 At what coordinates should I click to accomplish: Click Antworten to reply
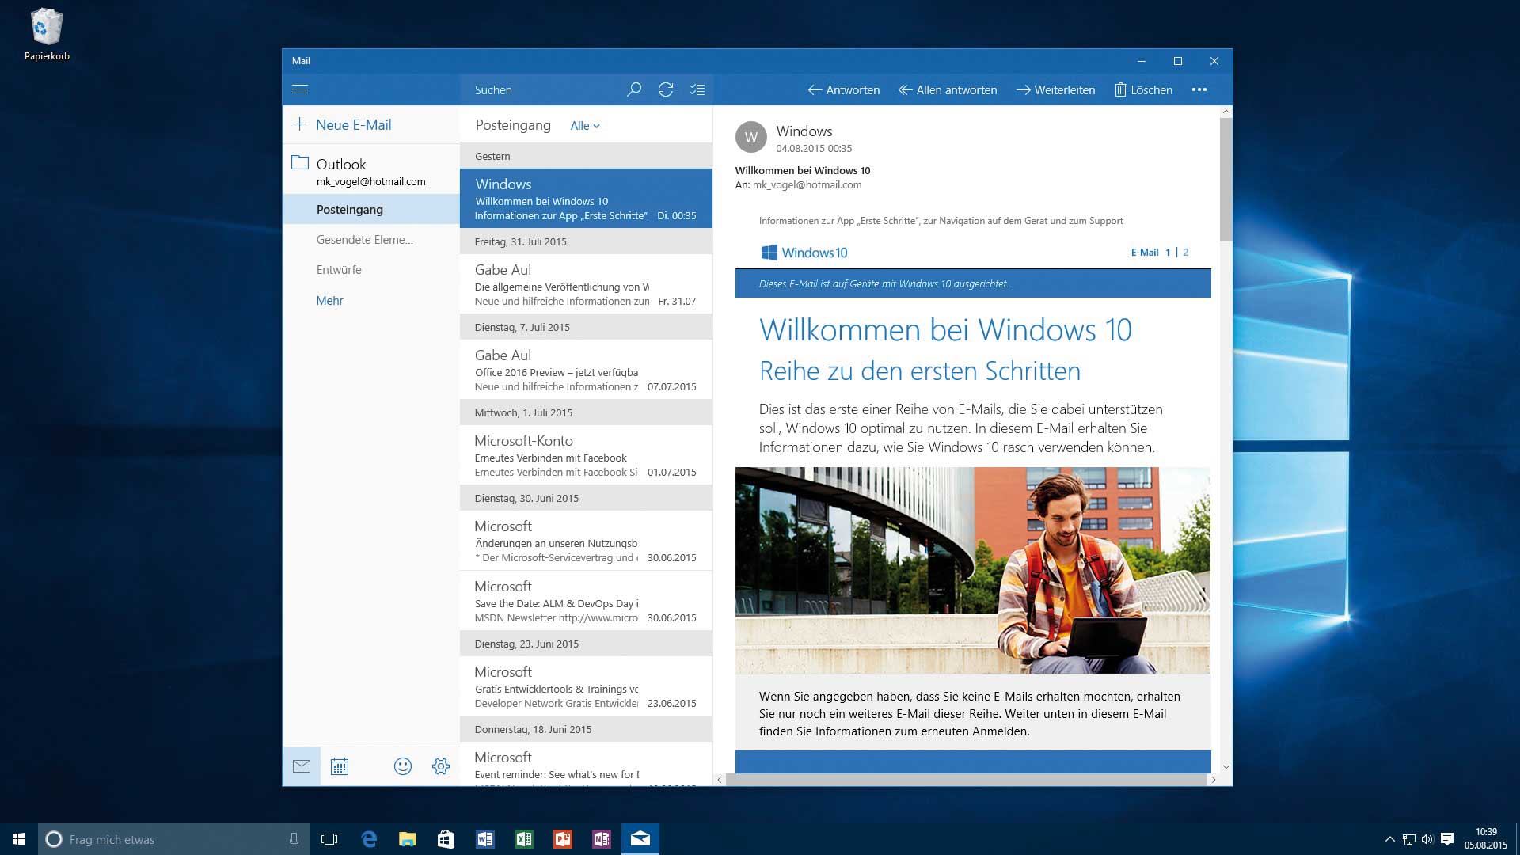point(844,89)
